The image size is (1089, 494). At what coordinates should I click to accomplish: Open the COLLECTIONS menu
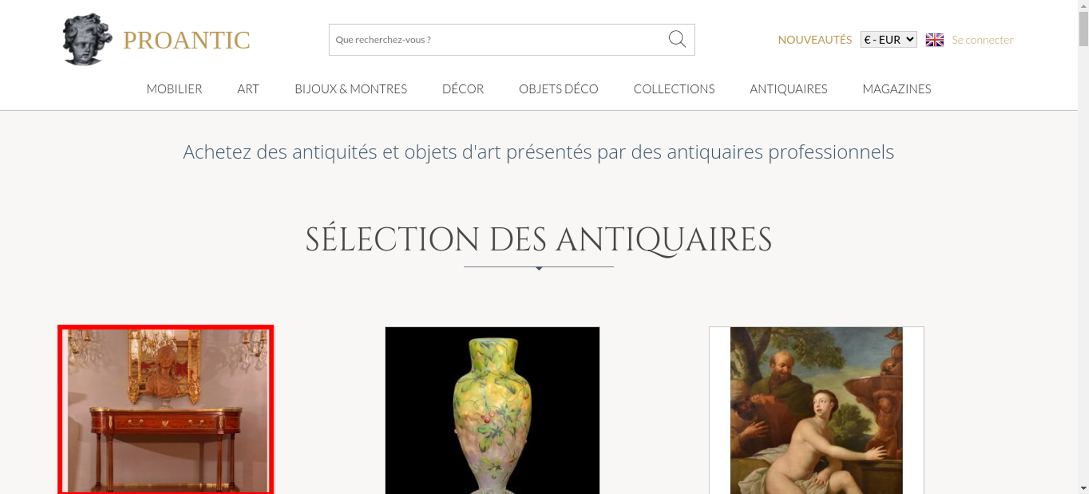tap(674, 89)
